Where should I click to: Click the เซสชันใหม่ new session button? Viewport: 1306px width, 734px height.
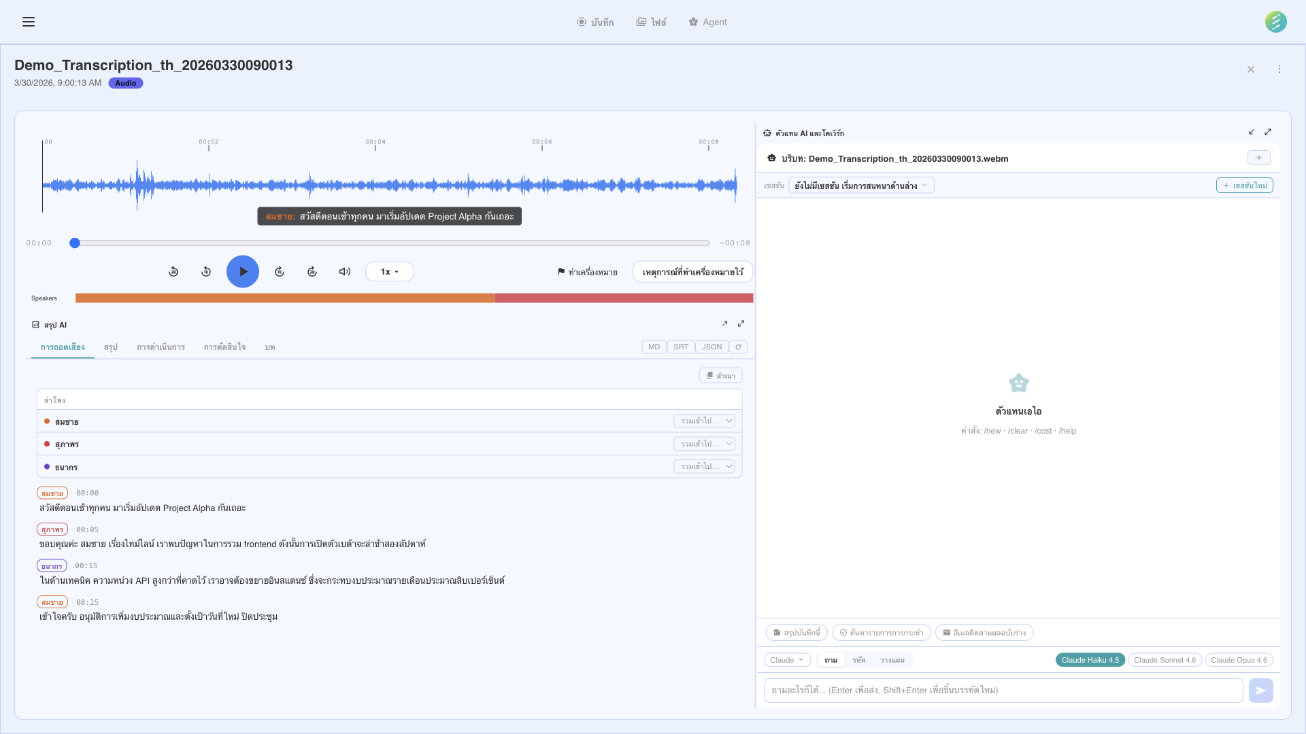(1244, 186)
